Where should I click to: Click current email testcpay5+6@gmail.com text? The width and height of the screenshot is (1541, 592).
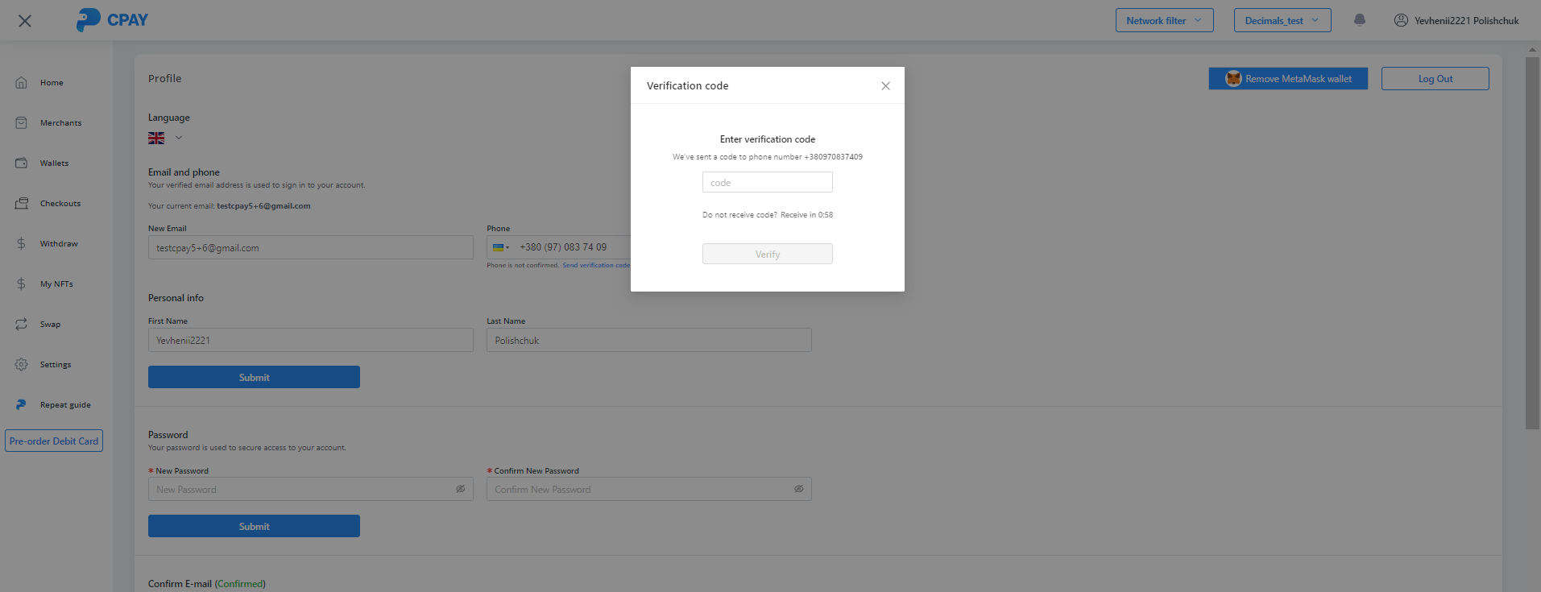pos(263,205)
